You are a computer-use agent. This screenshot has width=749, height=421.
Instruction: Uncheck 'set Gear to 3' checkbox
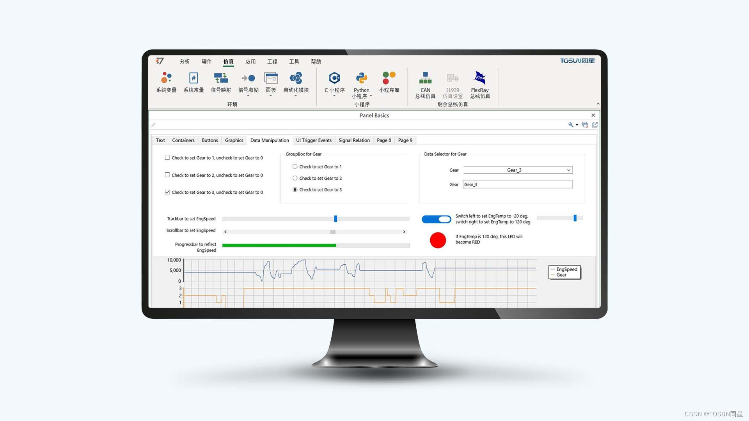click(x=167, y=192)
